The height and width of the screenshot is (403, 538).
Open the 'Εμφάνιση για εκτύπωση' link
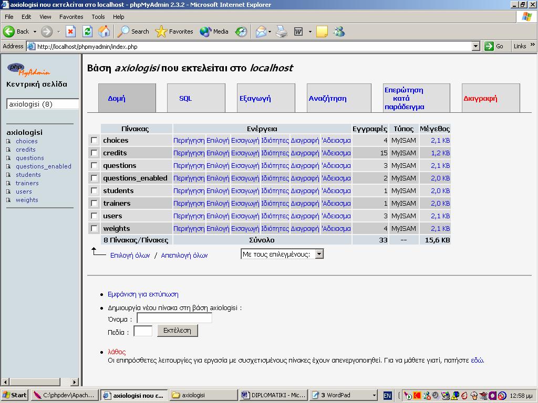pyautogui.click(x=143, y=294)
